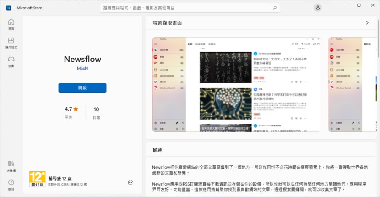Focus the store search input field
Screen dimensions: 380x197
coord(190,8)
